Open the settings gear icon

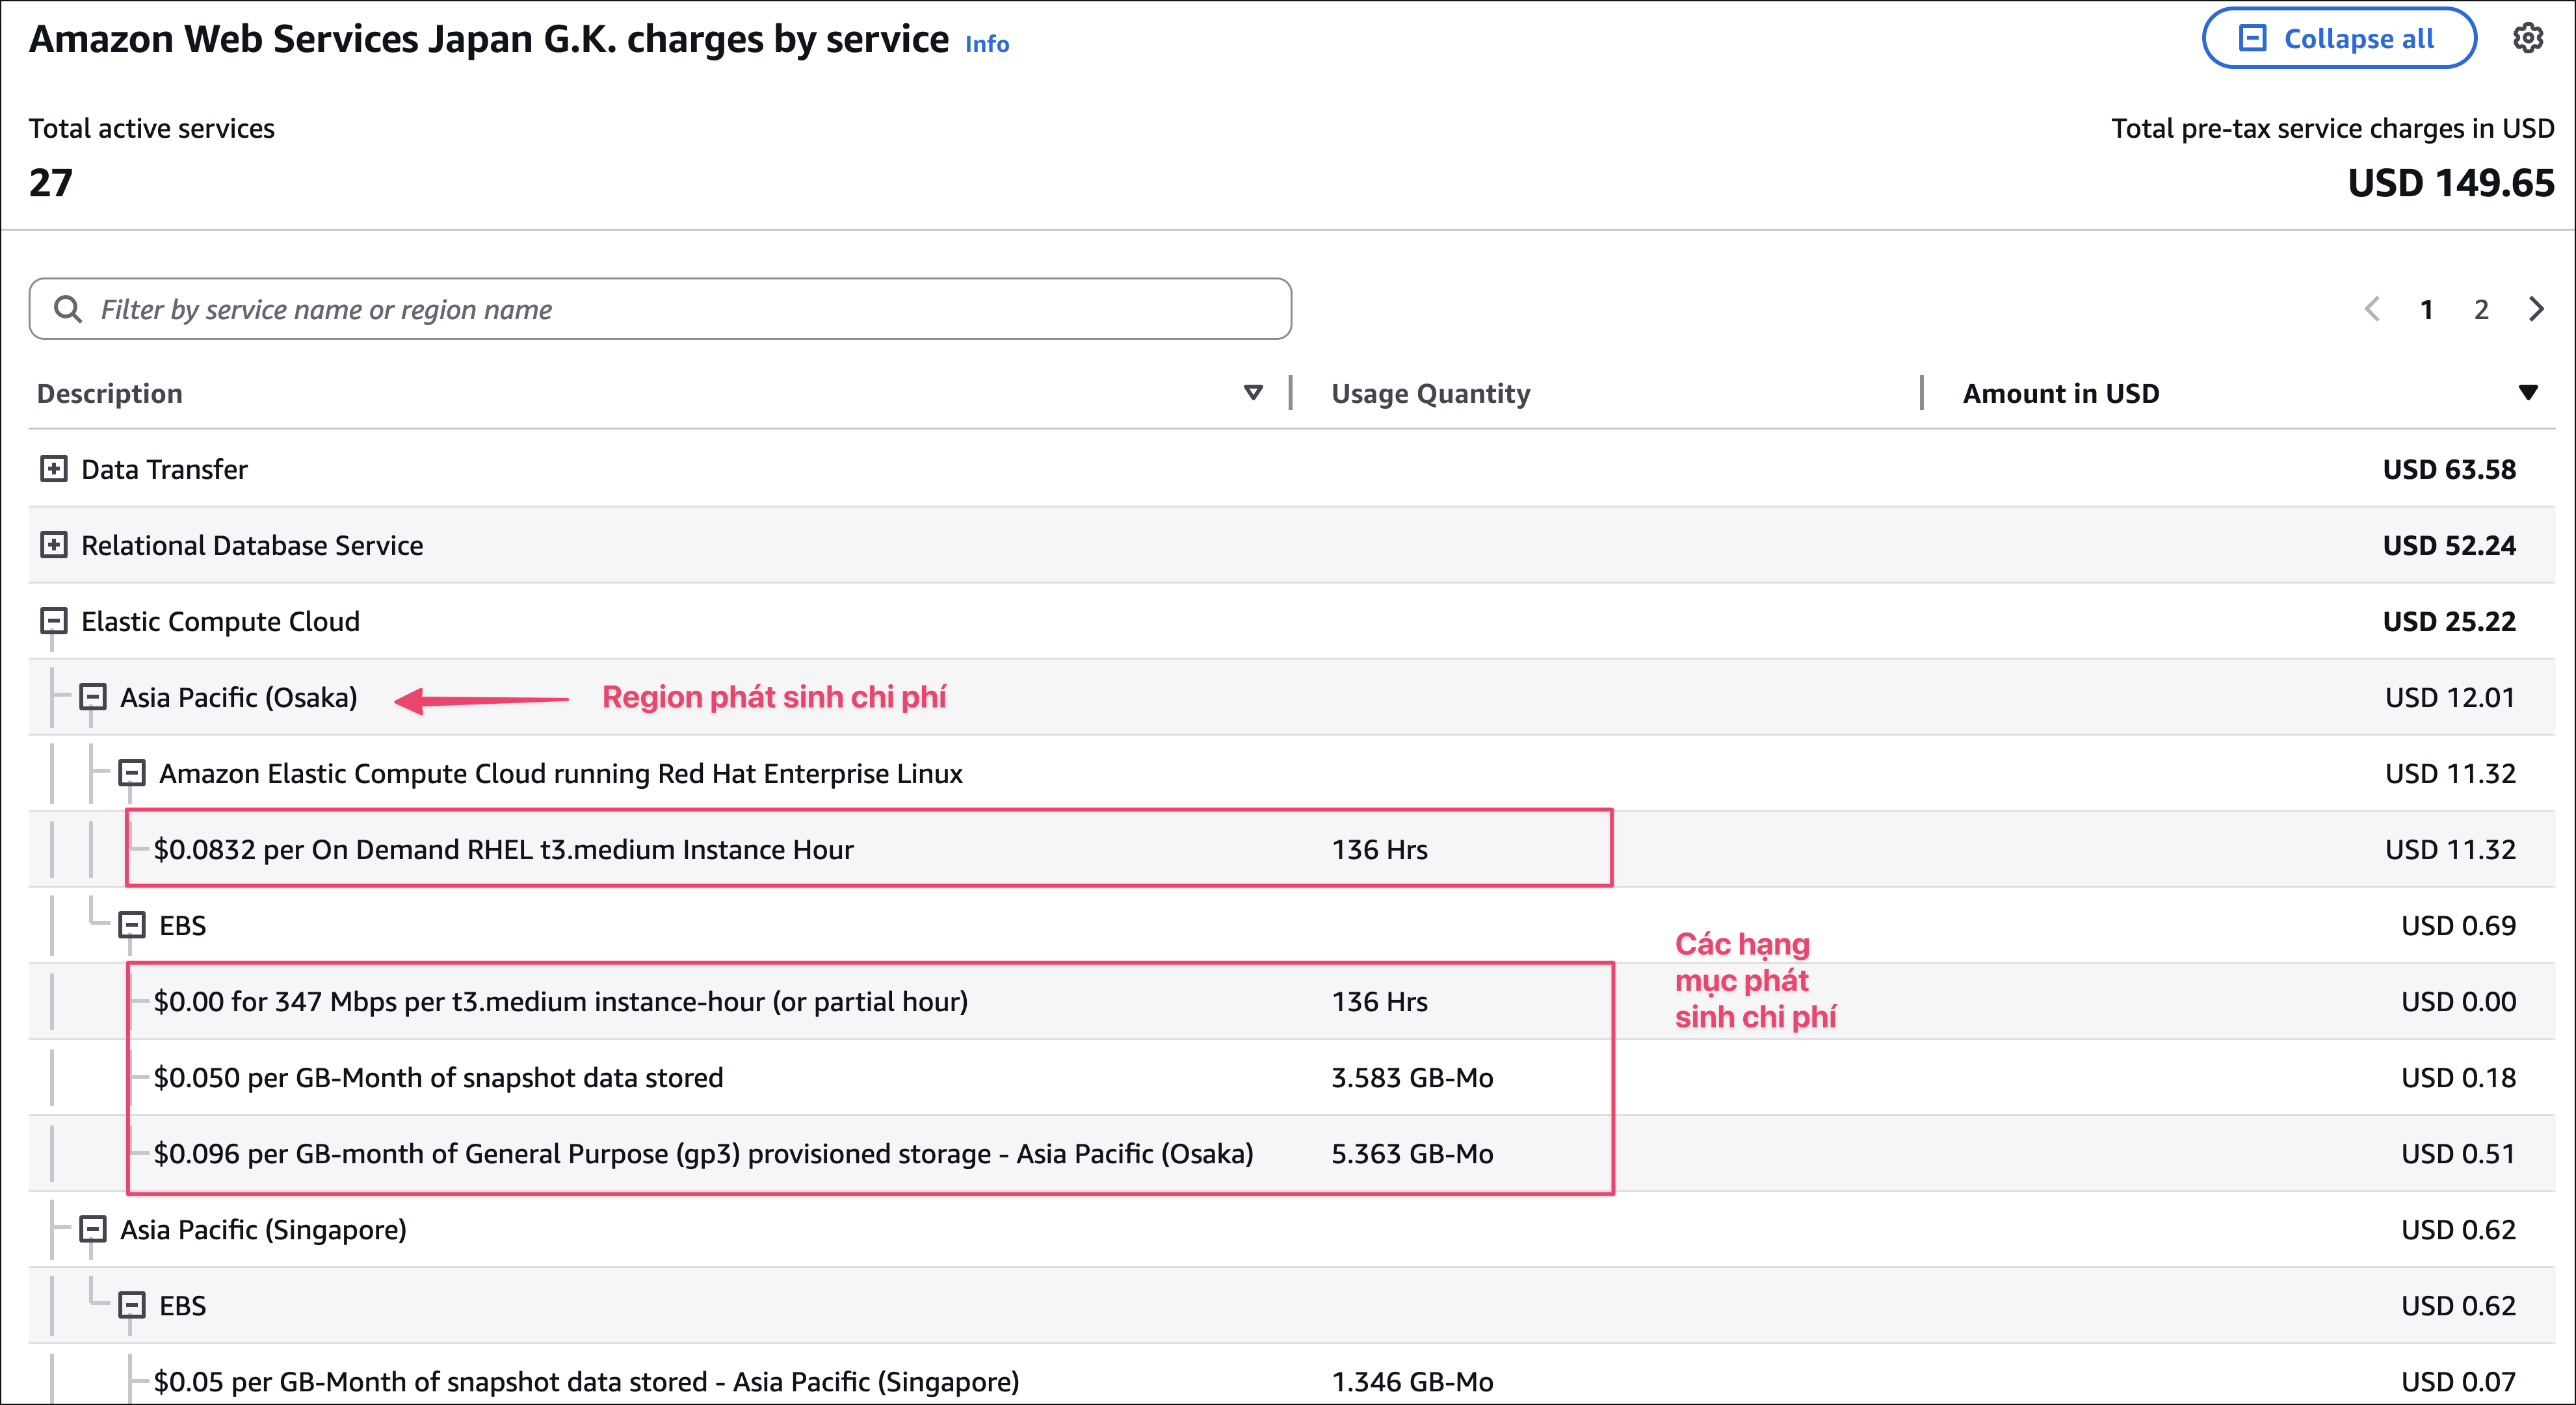pyautogui.click(x=2527, y=39)
